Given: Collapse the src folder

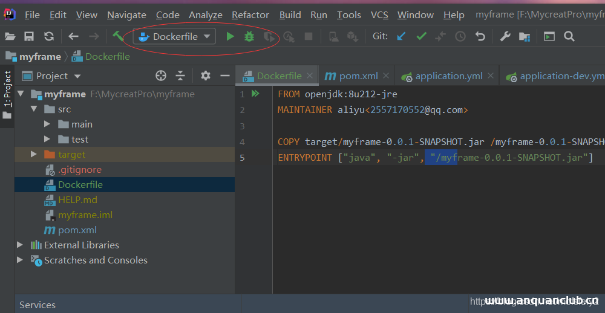Looking at the screenshot, I should (x=34, y=109).
